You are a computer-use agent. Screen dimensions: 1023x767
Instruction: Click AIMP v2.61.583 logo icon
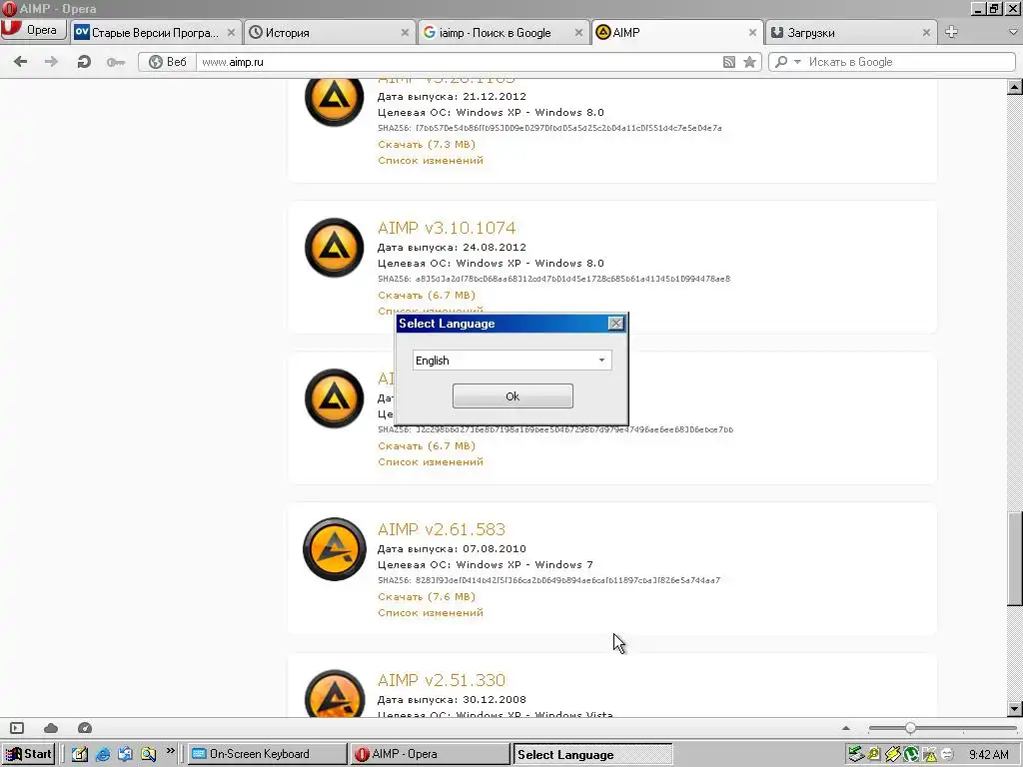(x=334, y=549)
